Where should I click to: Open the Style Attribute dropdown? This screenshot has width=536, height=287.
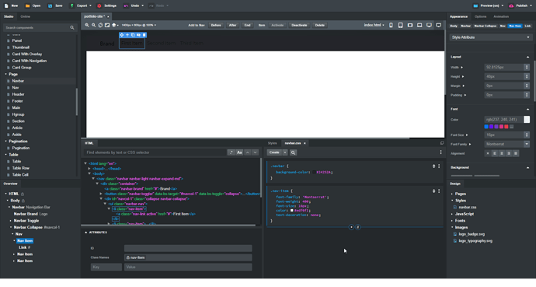pos(490,37)
